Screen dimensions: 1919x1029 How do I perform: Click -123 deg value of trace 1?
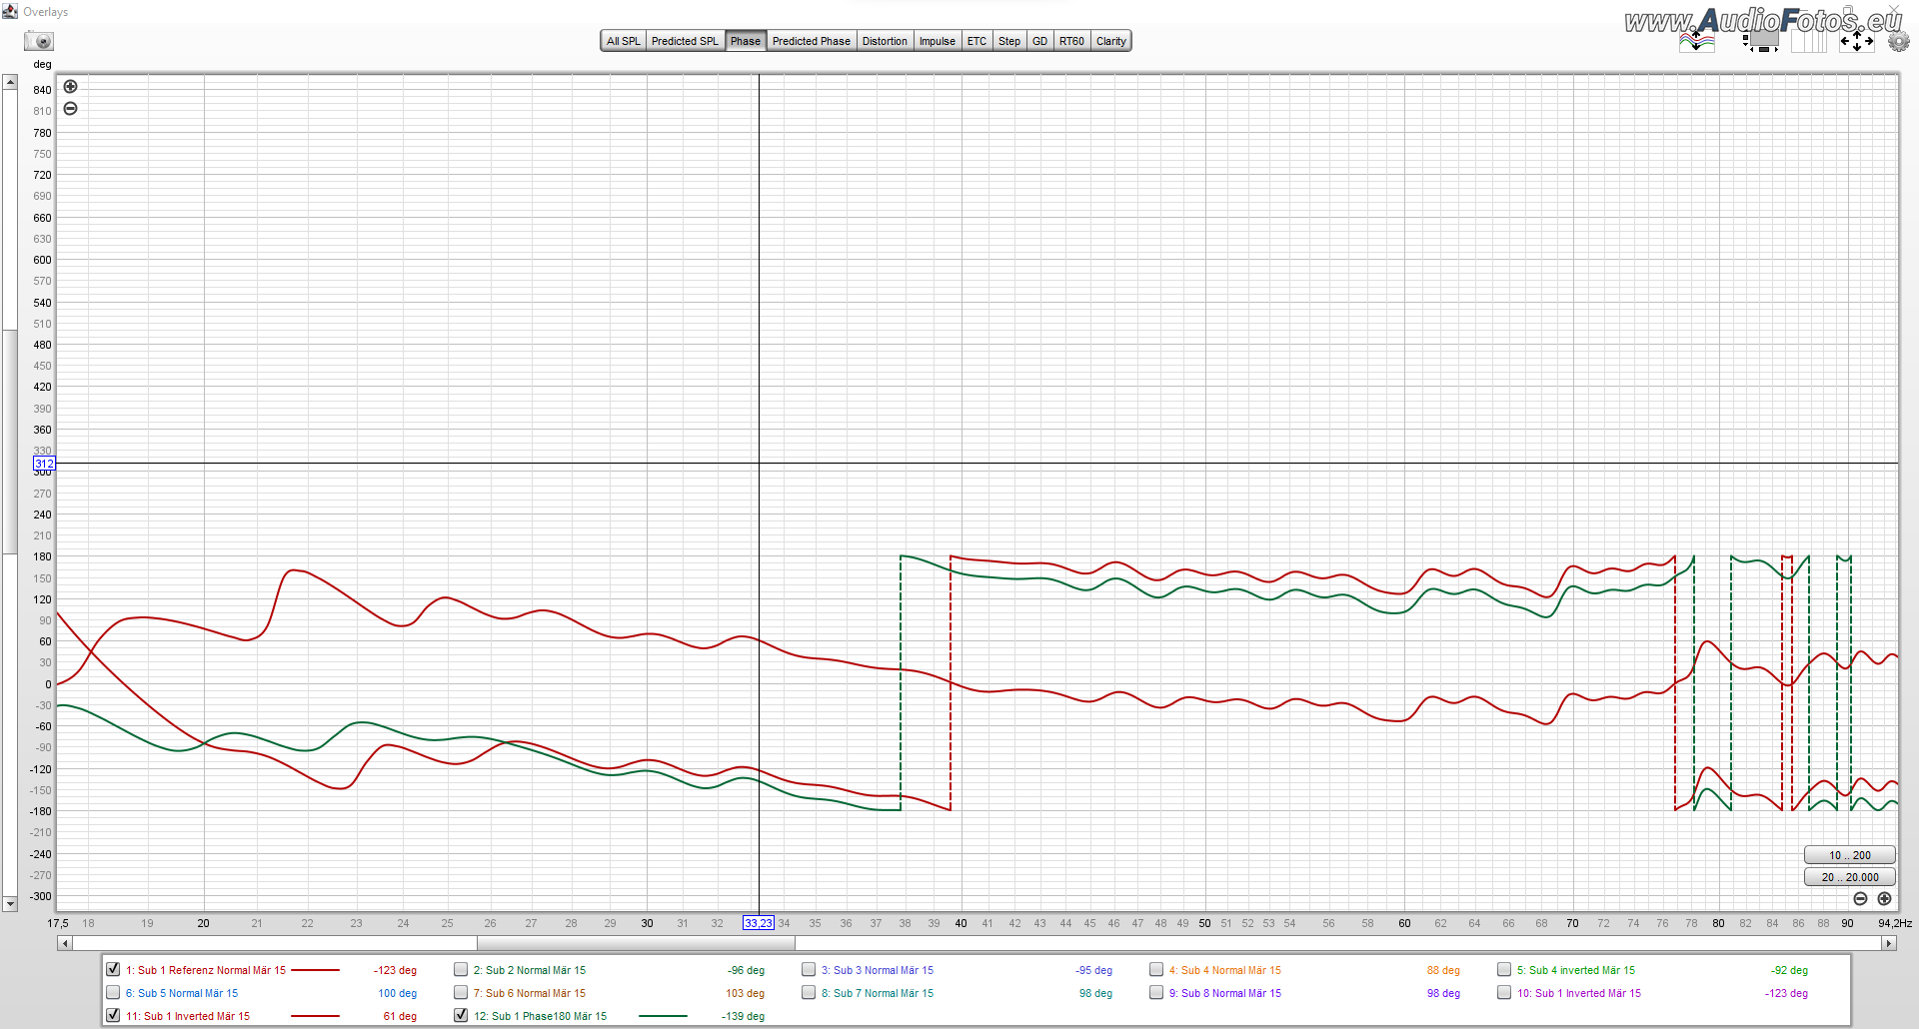pos(395,970)
